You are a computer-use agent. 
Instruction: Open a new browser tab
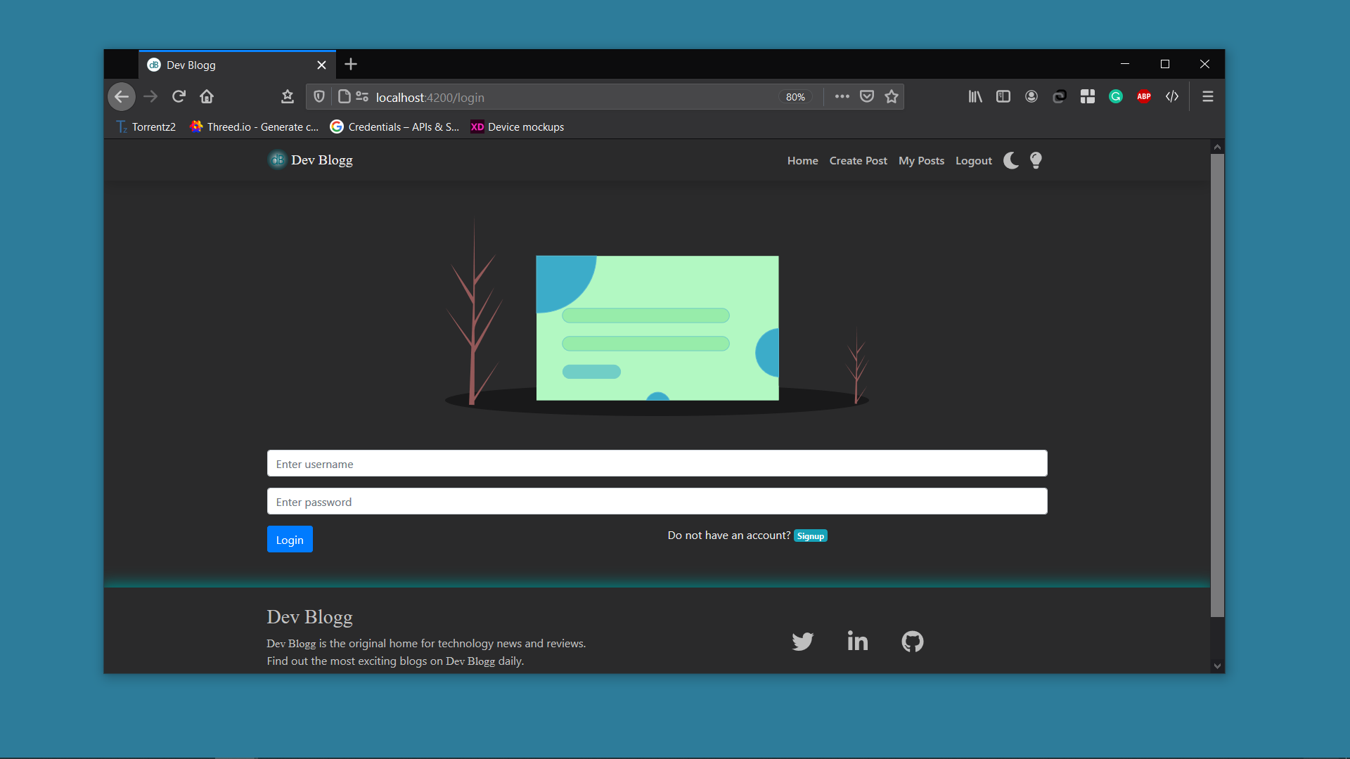click(351, 65)
